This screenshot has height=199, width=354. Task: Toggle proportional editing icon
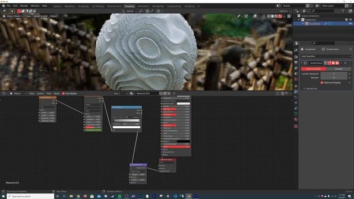[158, 11]
